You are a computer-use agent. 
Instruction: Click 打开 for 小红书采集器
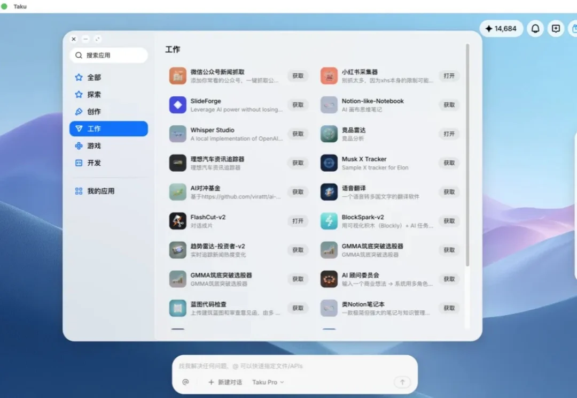pyautogui.click(x=449, y=76)
